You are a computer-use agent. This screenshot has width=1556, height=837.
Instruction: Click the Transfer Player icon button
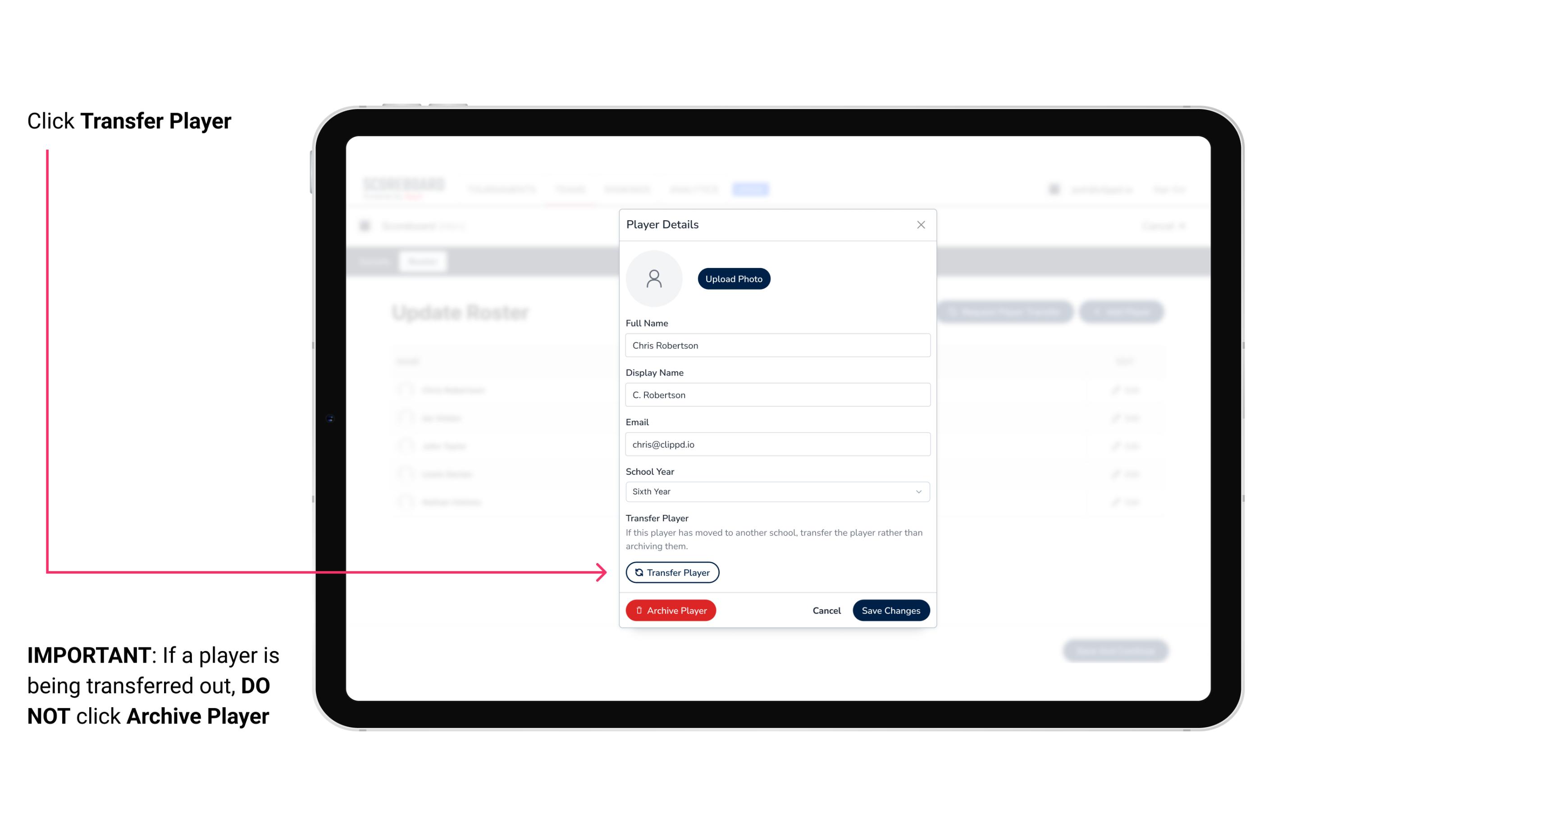point(671,572)
